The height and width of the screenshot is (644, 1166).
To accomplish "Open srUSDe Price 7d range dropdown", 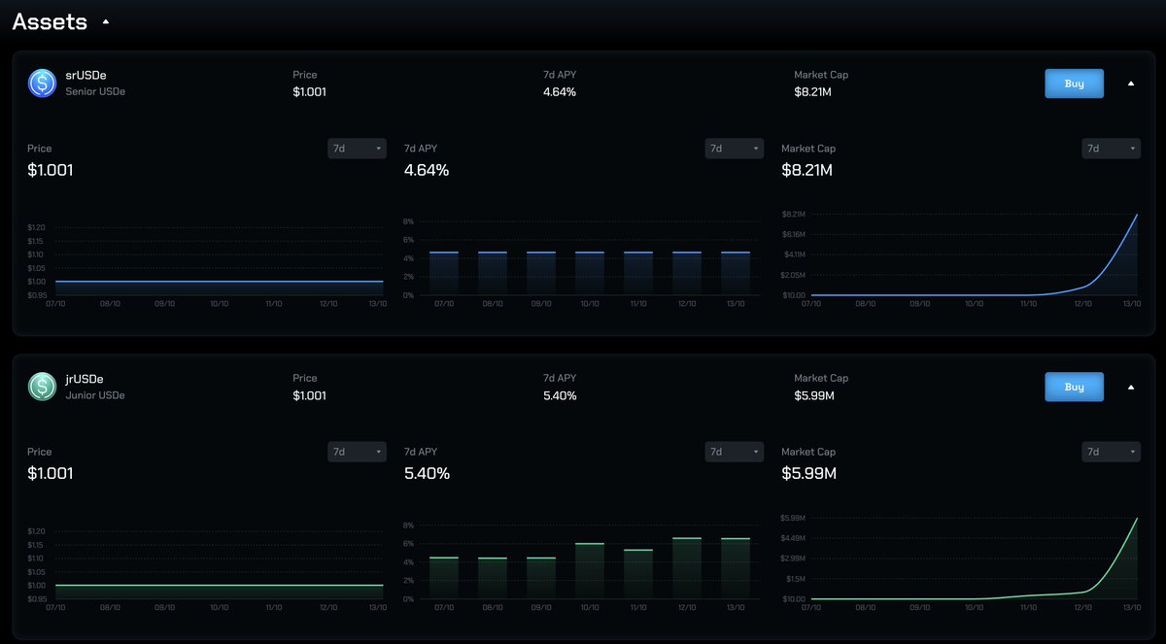I will (357, 149).
